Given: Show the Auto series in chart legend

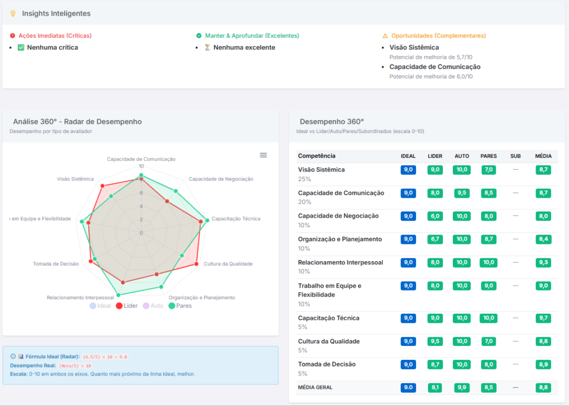Looking at the screenshot, I should click(x=153, y=305).
